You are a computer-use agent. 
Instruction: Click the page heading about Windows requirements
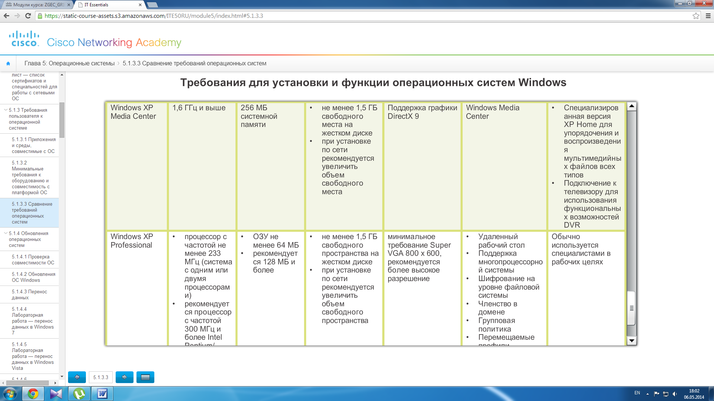pos(373,82)
